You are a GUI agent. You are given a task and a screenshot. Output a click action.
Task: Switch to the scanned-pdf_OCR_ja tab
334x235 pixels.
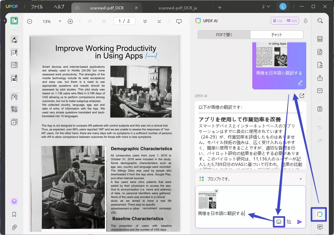pos(178,8)
